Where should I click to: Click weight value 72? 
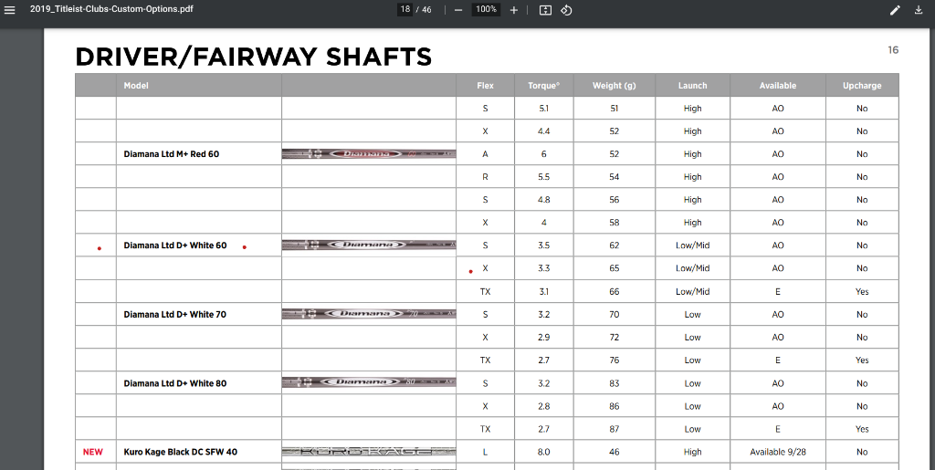point(615,337)
